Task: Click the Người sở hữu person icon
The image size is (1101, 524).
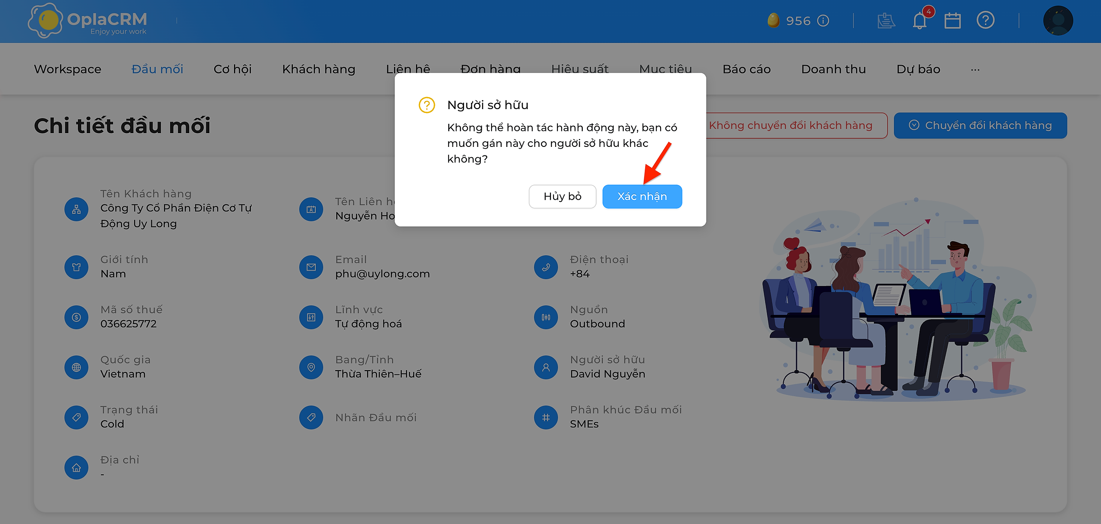Action: (546, 367)
